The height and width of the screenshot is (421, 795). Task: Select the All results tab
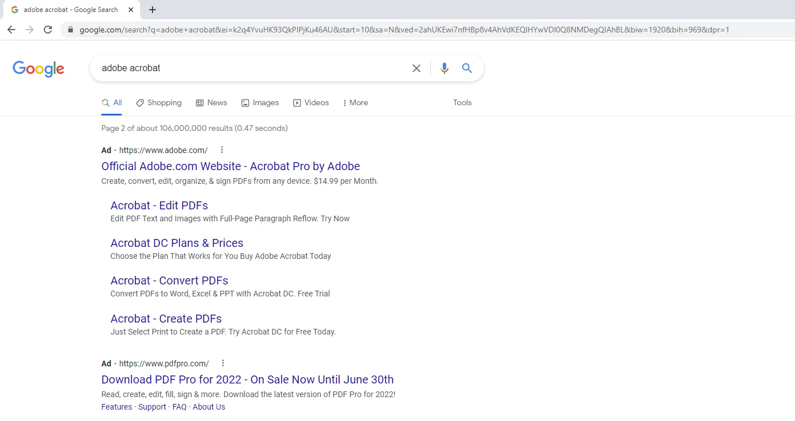(112, 103)
